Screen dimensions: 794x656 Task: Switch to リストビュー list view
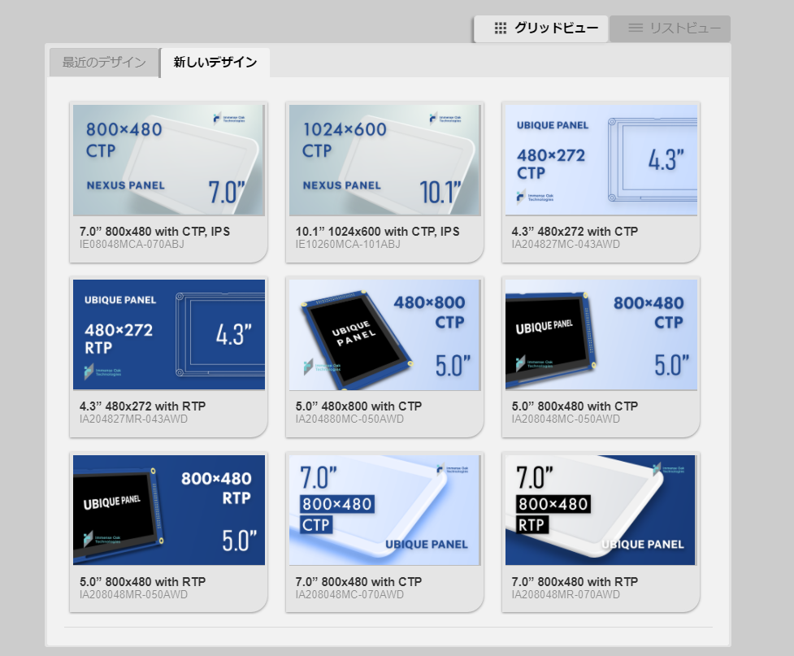(x=670, y=28)
